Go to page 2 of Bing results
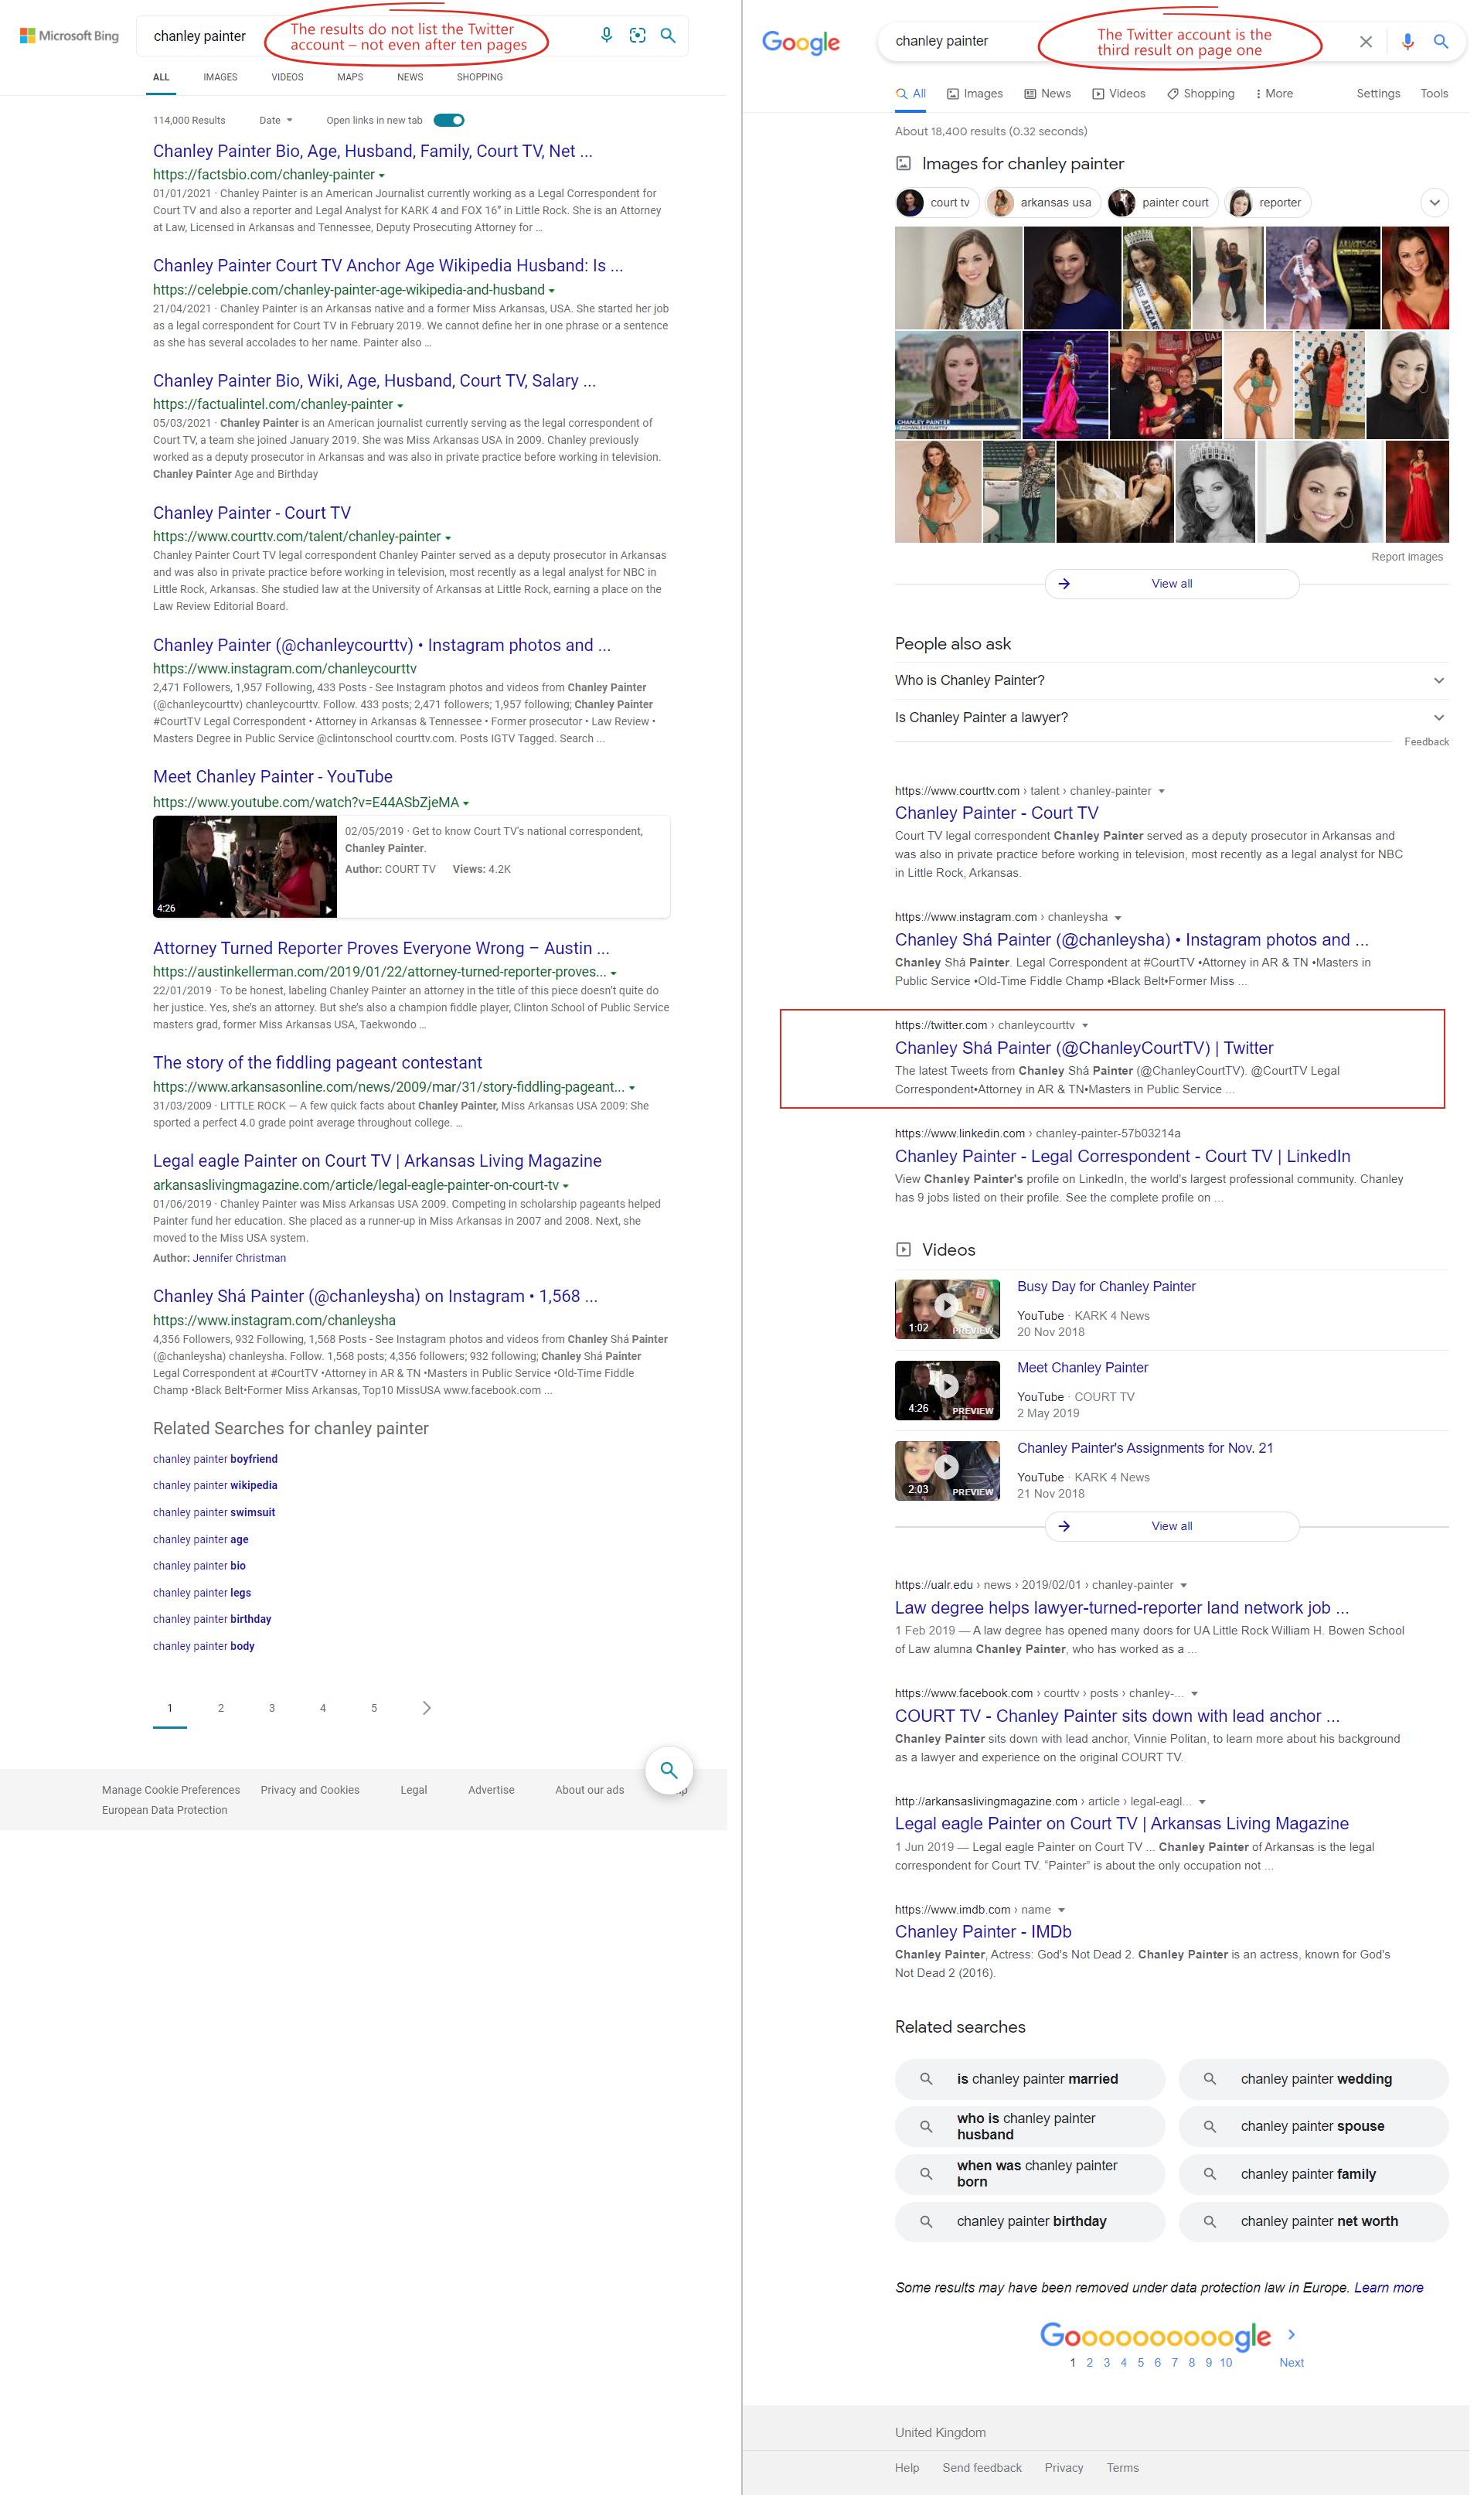Viewport: 1484px width, 2495px height. click(221, 1708)
